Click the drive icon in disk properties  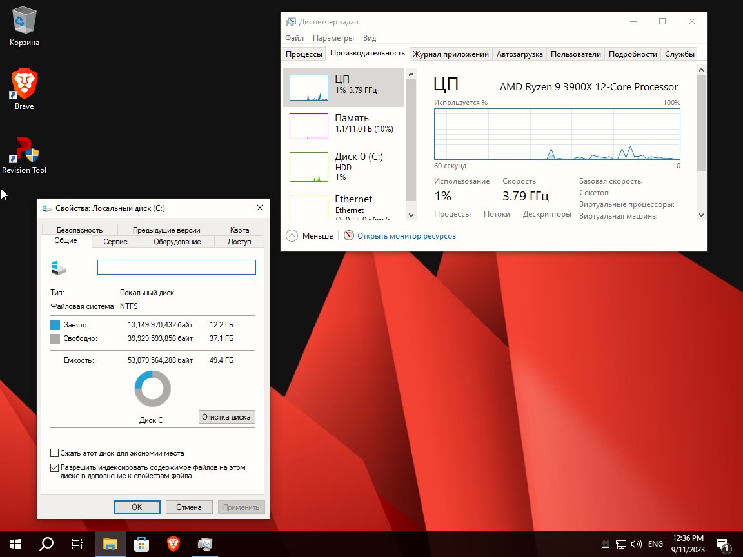58,266
